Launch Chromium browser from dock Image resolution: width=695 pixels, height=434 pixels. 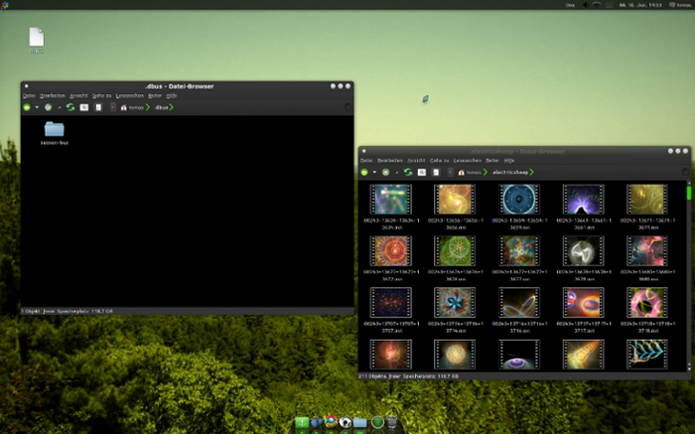point(331,422)
